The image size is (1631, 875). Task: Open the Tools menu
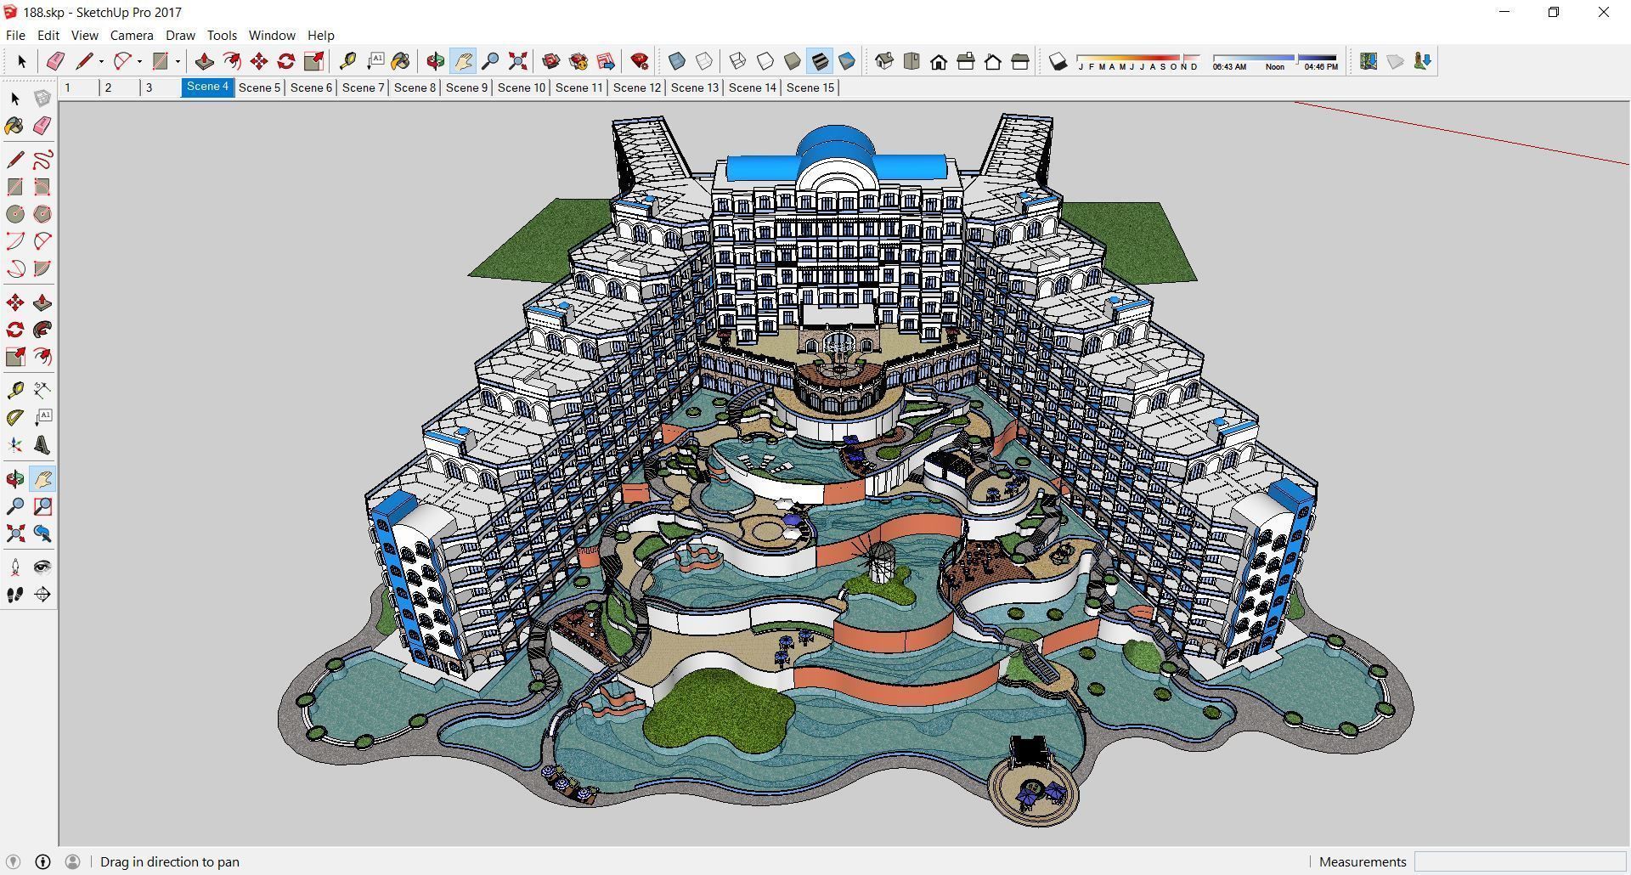(222, 35)
